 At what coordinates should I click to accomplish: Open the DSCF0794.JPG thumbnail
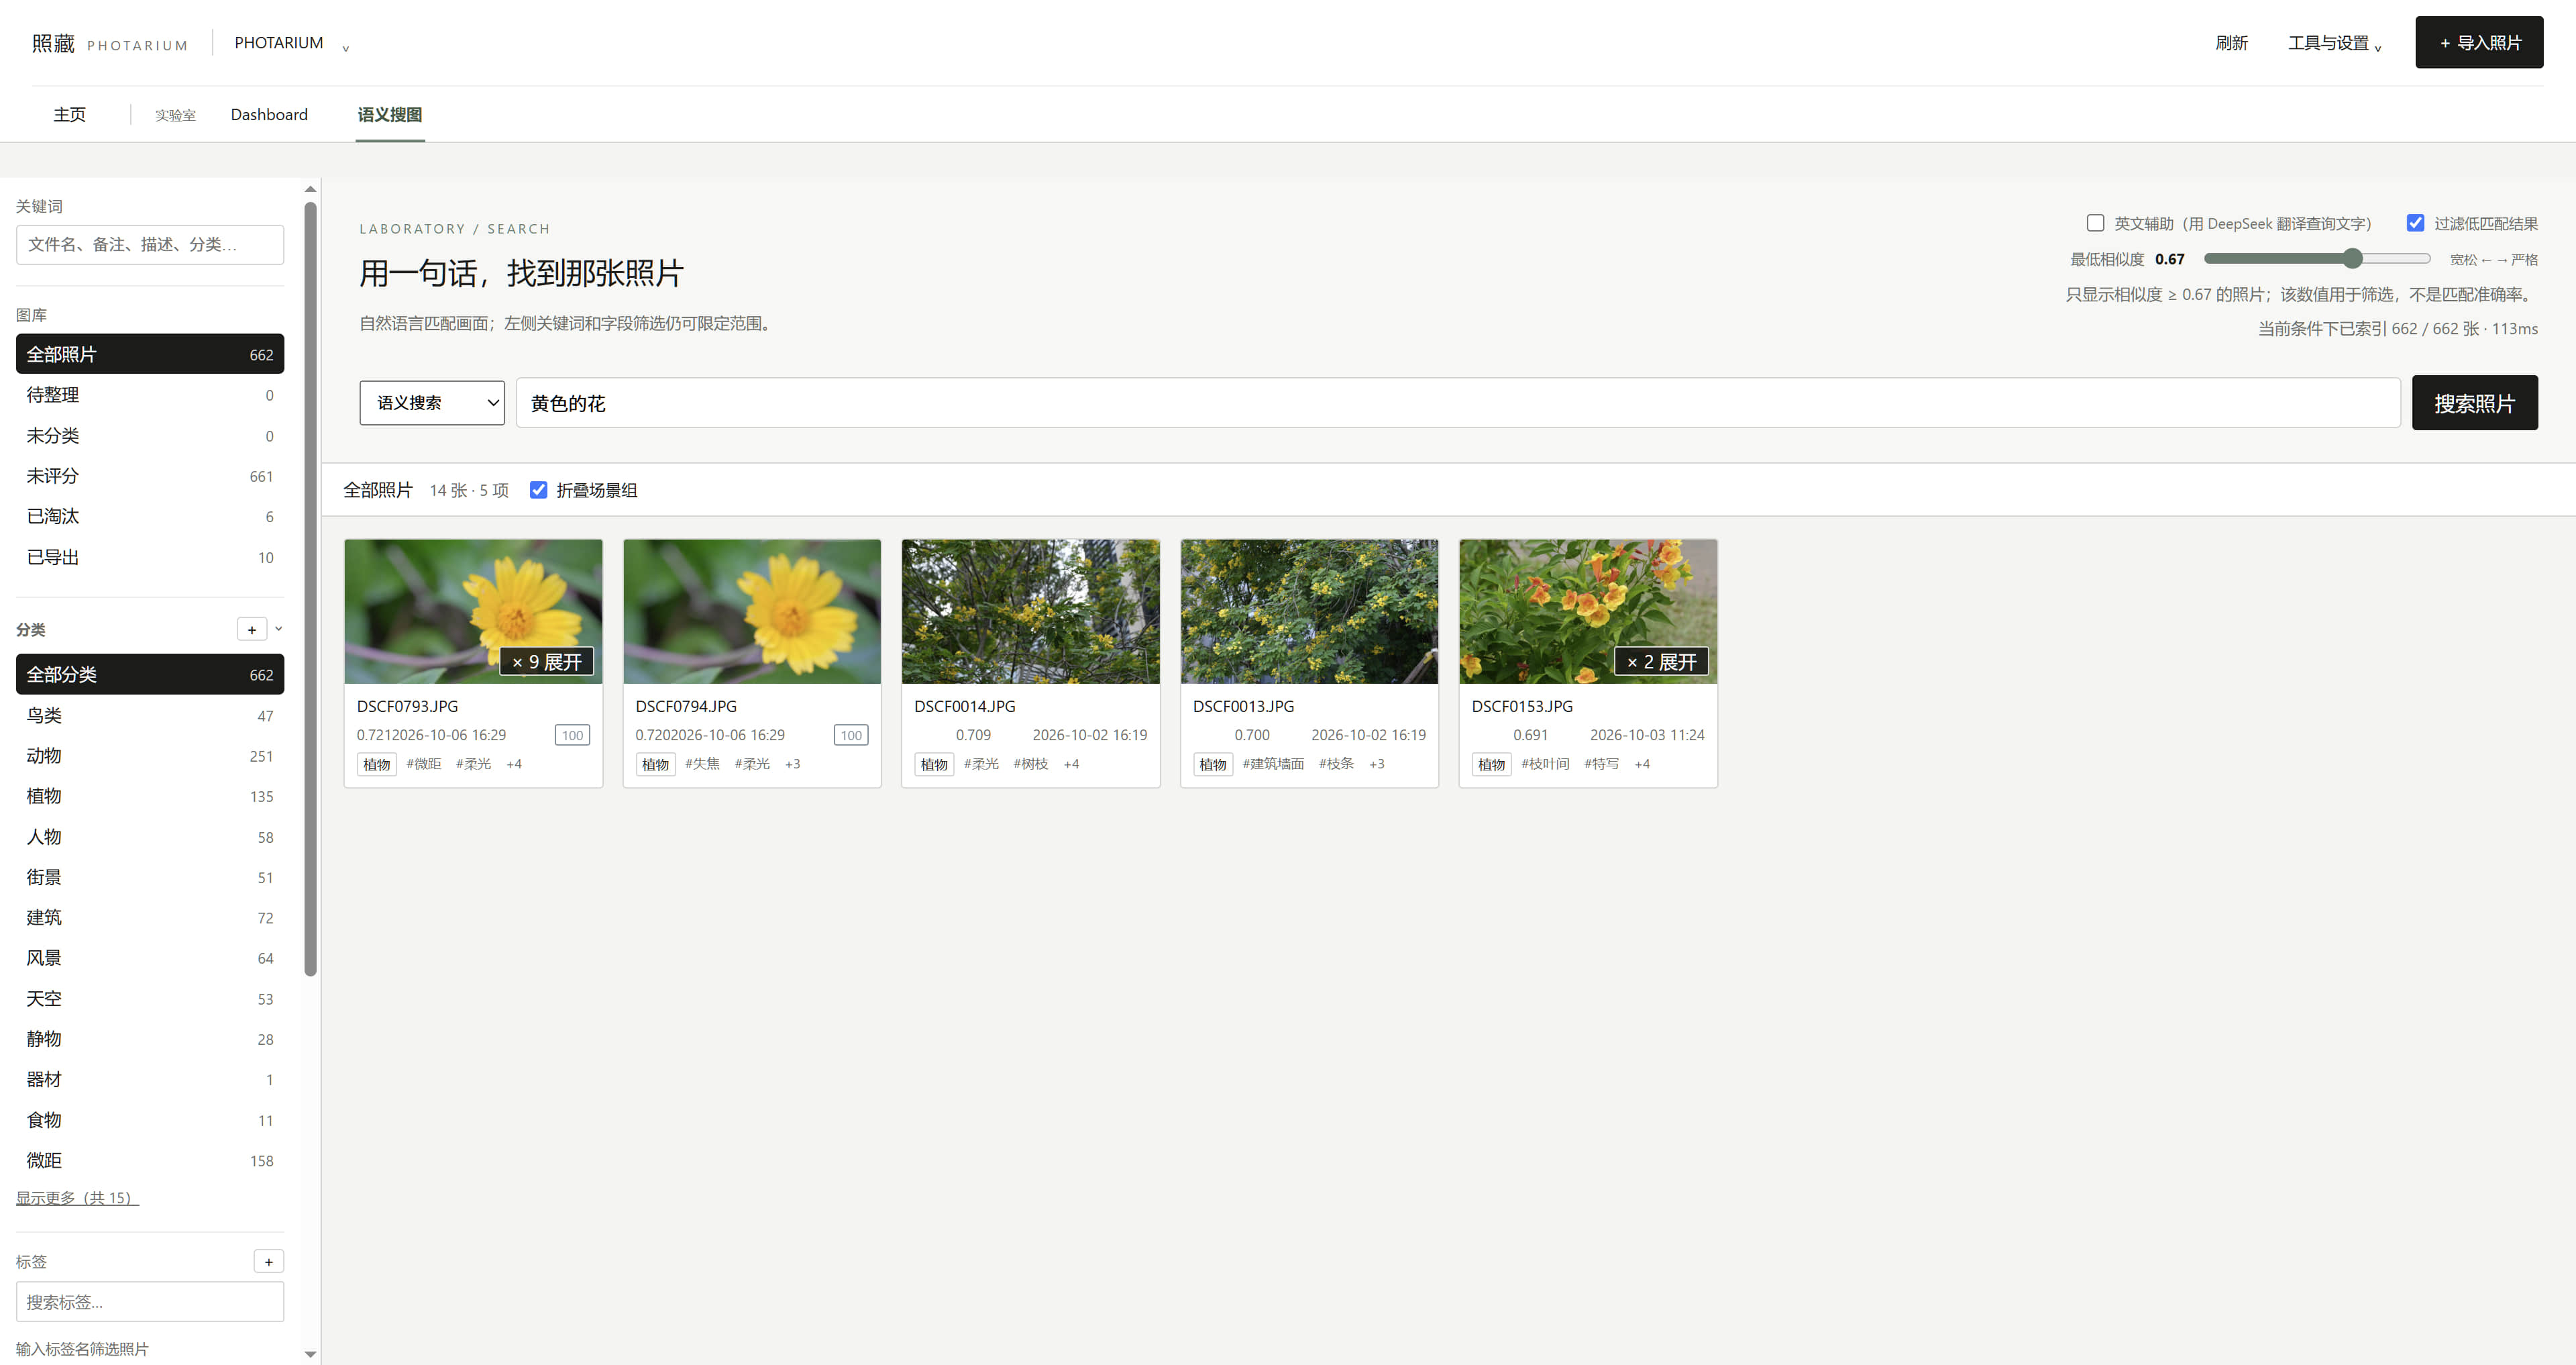coord(752,611)
